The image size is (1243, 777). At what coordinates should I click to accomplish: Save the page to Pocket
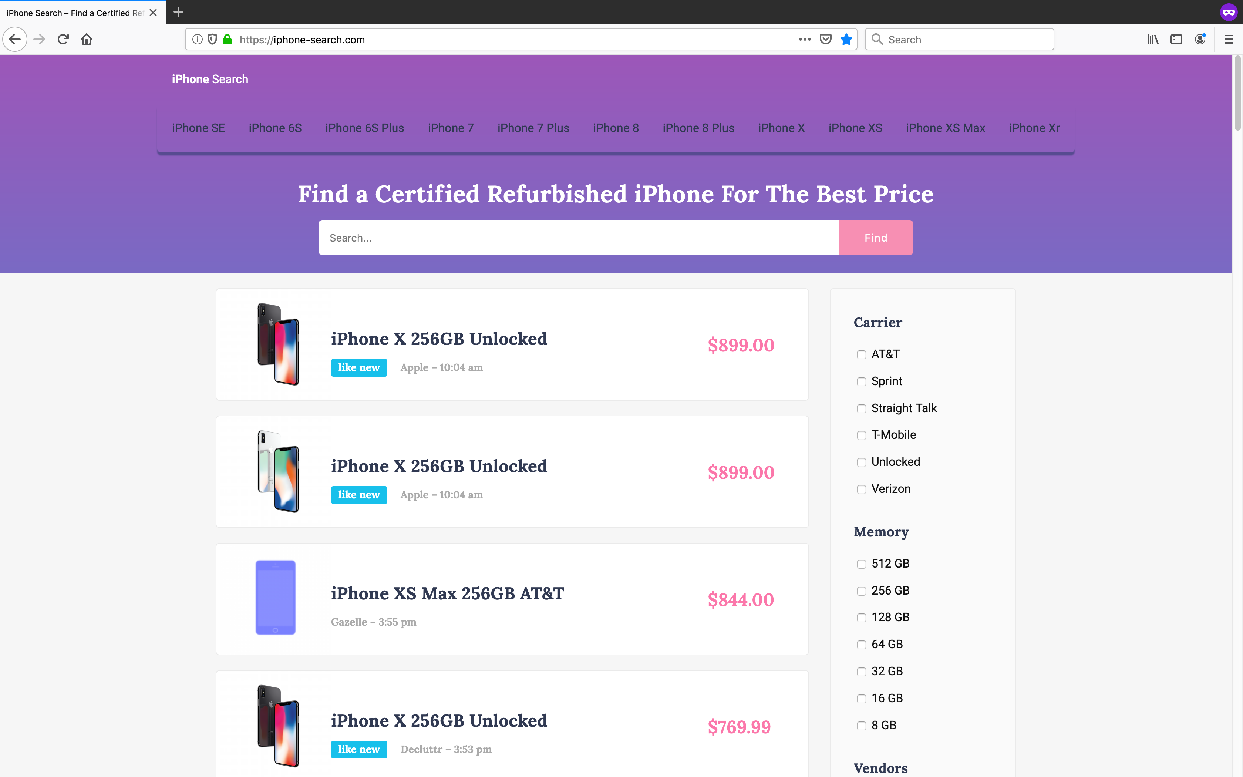pyautogui.click(x=825, y=39)
